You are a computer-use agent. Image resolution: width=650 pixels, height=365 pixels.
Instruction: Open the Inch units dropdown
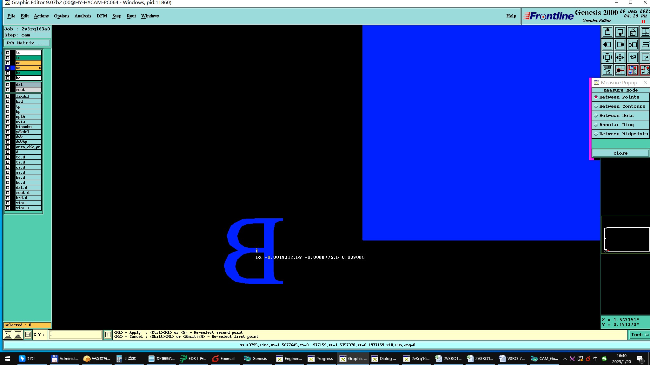coord(639,335)
